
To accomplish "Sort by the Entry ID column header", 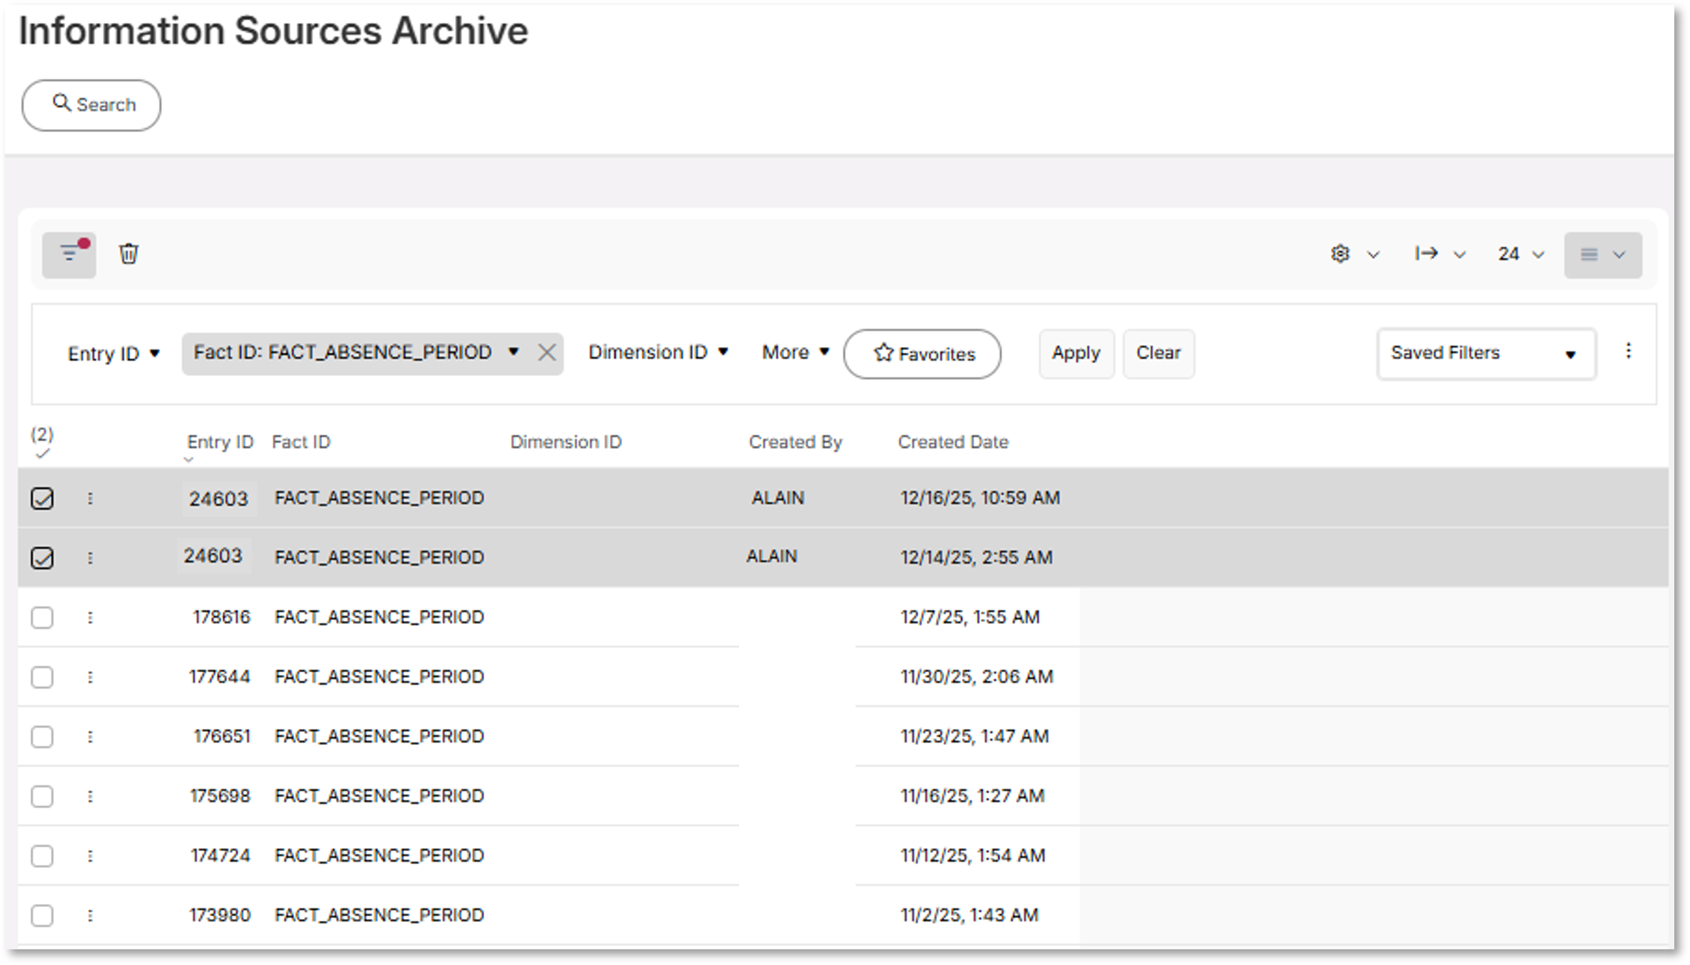I will [220, 442].
